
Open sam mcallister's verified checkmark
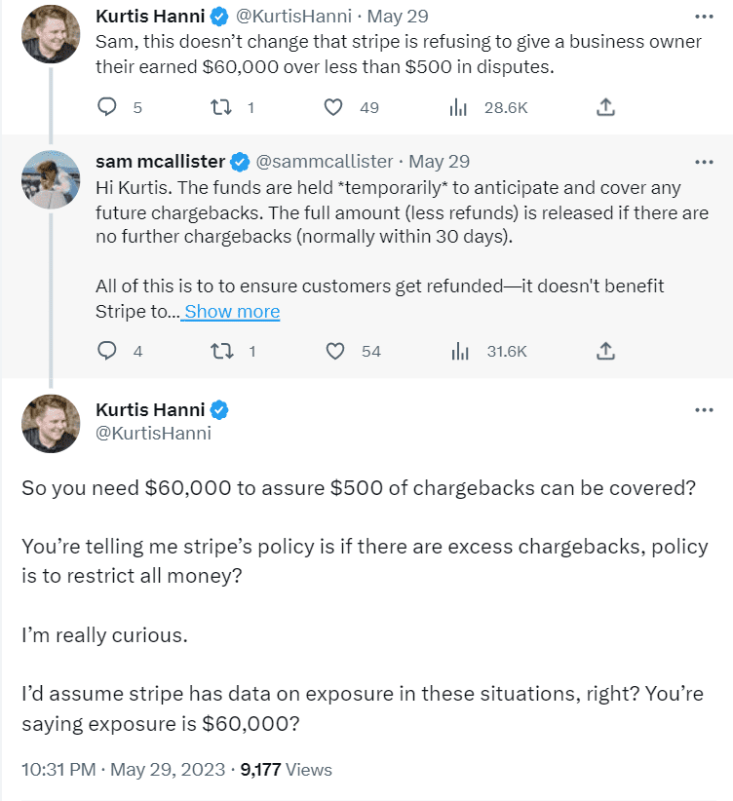click(x=239, y=162)
